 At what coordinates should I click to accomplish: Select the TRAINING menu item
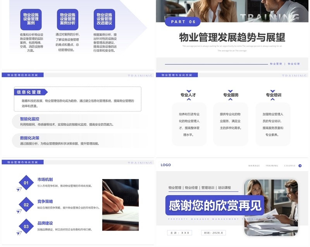pos(272,165)
